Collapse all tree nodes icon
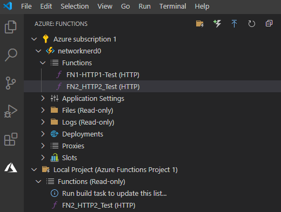This screenshot has width=281, height=212. 269,24
